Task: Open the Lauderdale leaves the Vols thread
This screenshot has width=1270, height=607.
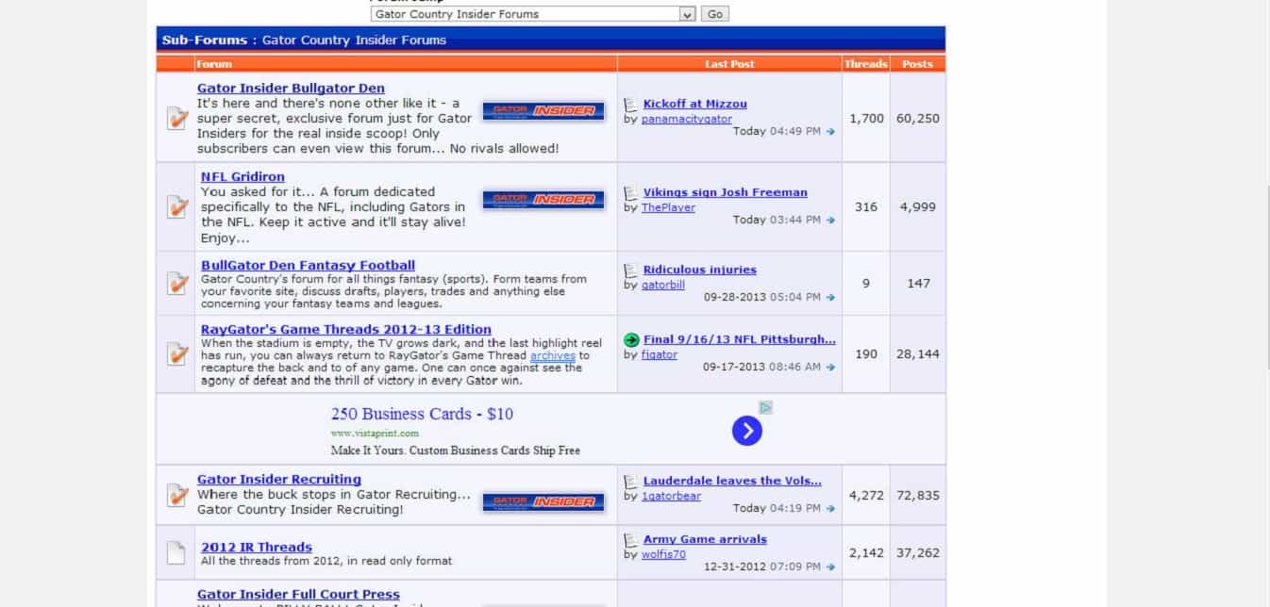Action: (x=732, y=481)
